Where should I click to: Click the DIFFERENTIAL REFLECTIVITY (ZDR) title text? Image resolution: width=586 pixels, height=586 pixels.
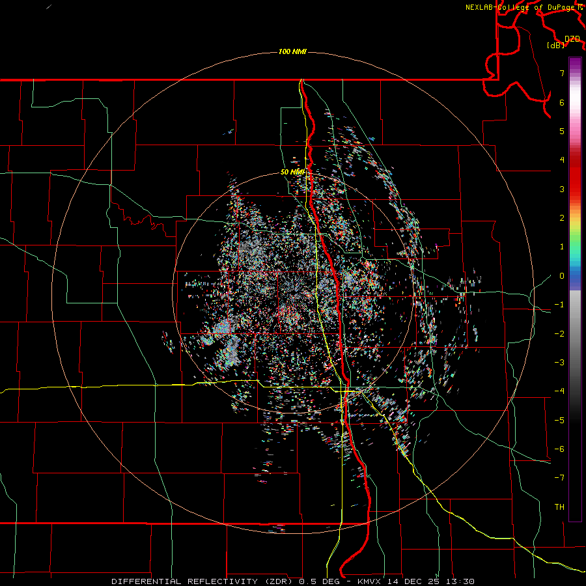(x=203, y=581)
